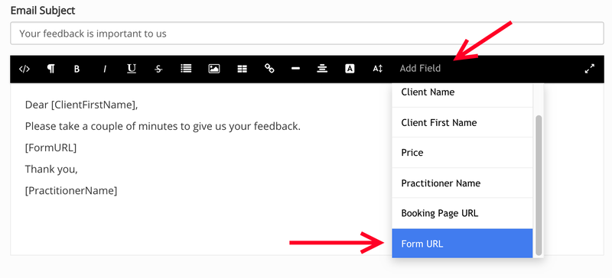Image resolution: width=612 pixels, height=278 pixels.
Task: Click into the Email Subject field
Action: click(308, 34)
